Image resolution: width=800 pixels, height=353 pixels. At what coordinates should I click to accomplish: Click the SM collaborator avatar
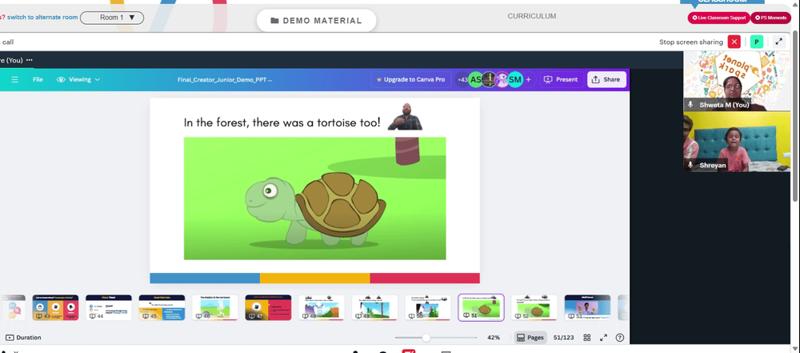pos(514,80)
